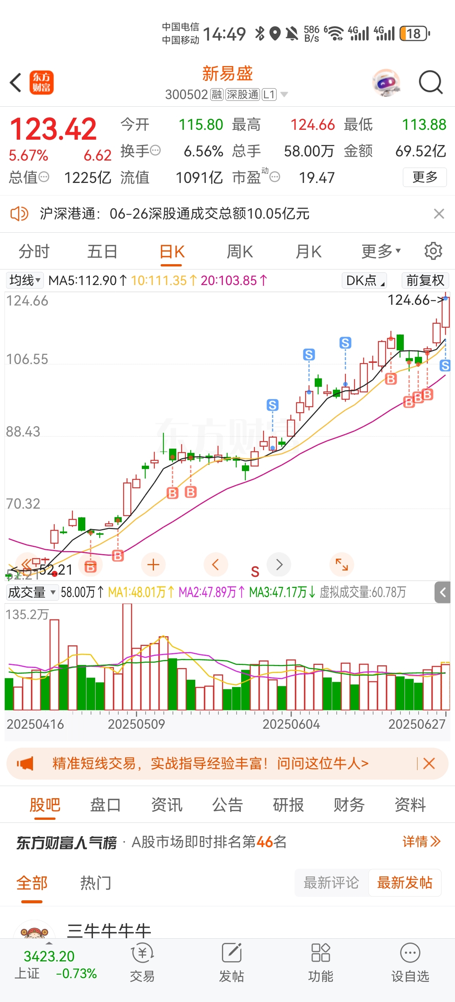Viewport: 455px width, 1002px height.
Task: Tap the current price 123.42
Action: (53, 129)
